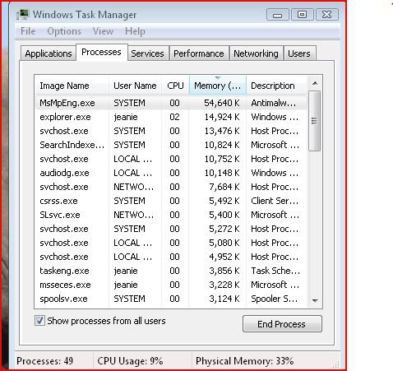The height and width of the screenshot is (371, 393).
Task: Click the scrollbar up arrow
Action: (x=315, y=83)
